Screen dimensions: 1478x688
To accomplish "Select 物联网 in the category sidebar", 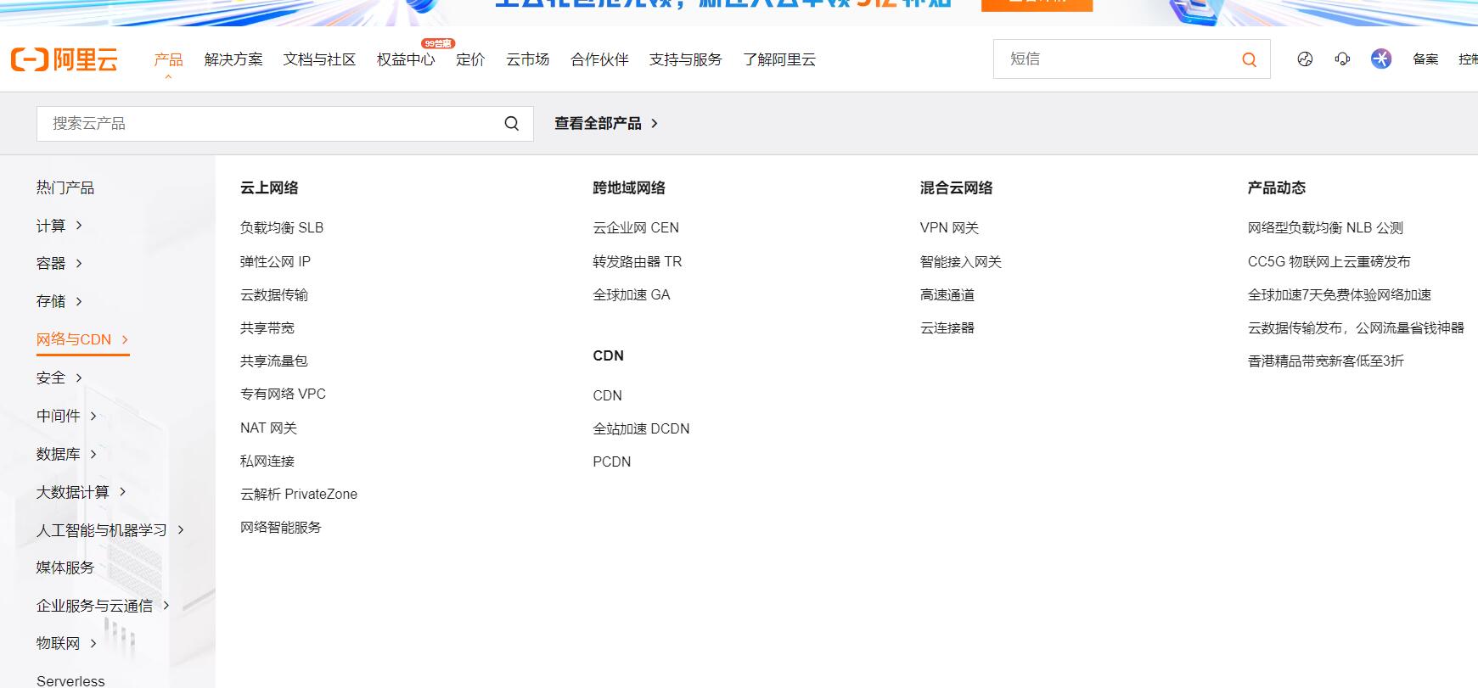I will click(x=58, y=643).
